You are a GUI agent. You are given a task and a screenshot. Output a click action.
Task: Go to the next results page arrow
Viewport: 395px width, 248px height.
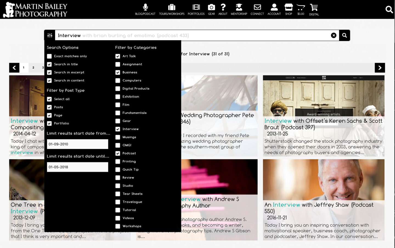pos(380,68)
